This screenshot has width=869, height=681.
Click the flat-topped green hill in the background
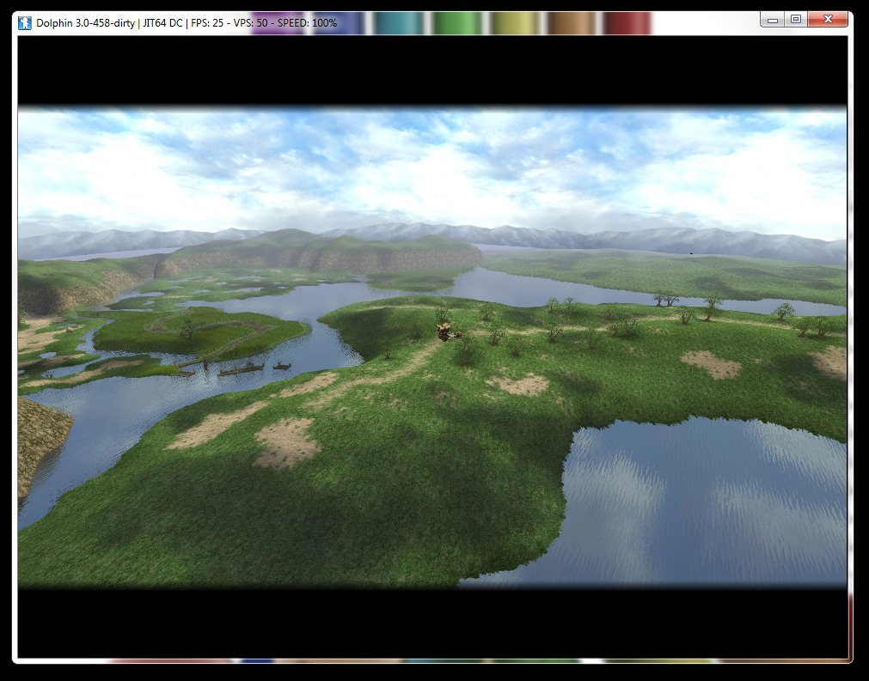(x=318, y=252)
